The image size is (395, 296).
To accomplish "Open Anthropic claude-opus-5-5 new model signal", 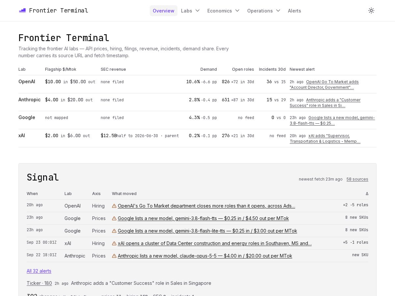I will 205,256.
